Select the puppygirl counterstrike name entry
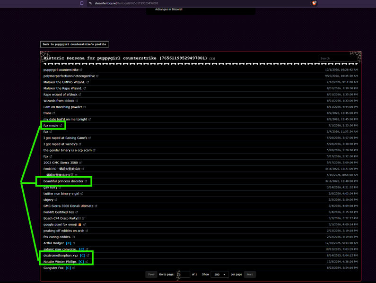 61,70
